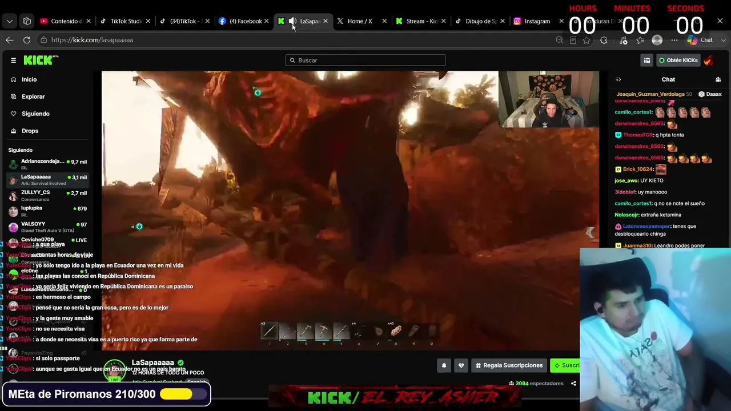
Task: Share the stream with the share icon
Action: 573,384
